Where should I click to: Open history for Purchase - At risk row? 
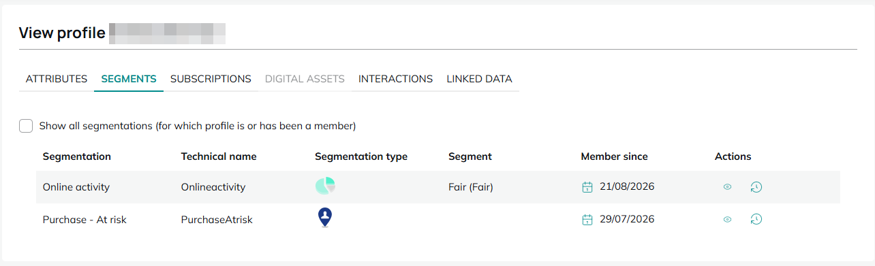[x=756, y=219]
